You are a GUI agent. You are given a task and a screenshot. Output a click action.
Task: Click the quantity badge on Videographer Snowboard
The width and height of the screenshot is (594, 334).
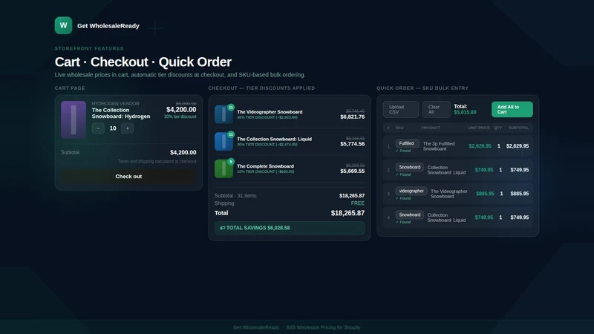[231, 107]
